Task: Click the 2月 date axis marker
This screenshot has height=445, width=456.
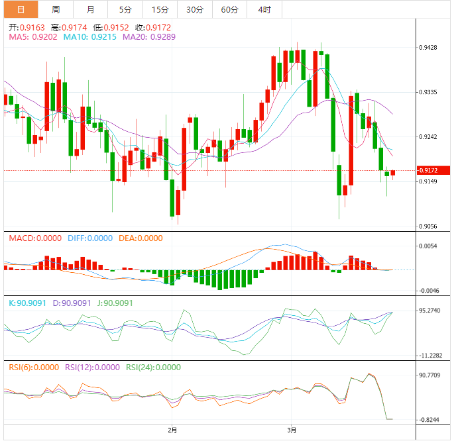Action: tap(172, 430)
